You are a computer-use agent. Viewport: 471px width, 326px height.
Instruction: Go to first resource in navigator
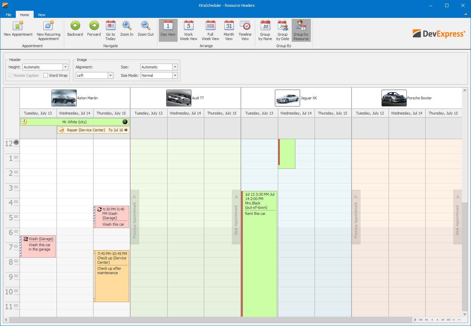[421, 320]
